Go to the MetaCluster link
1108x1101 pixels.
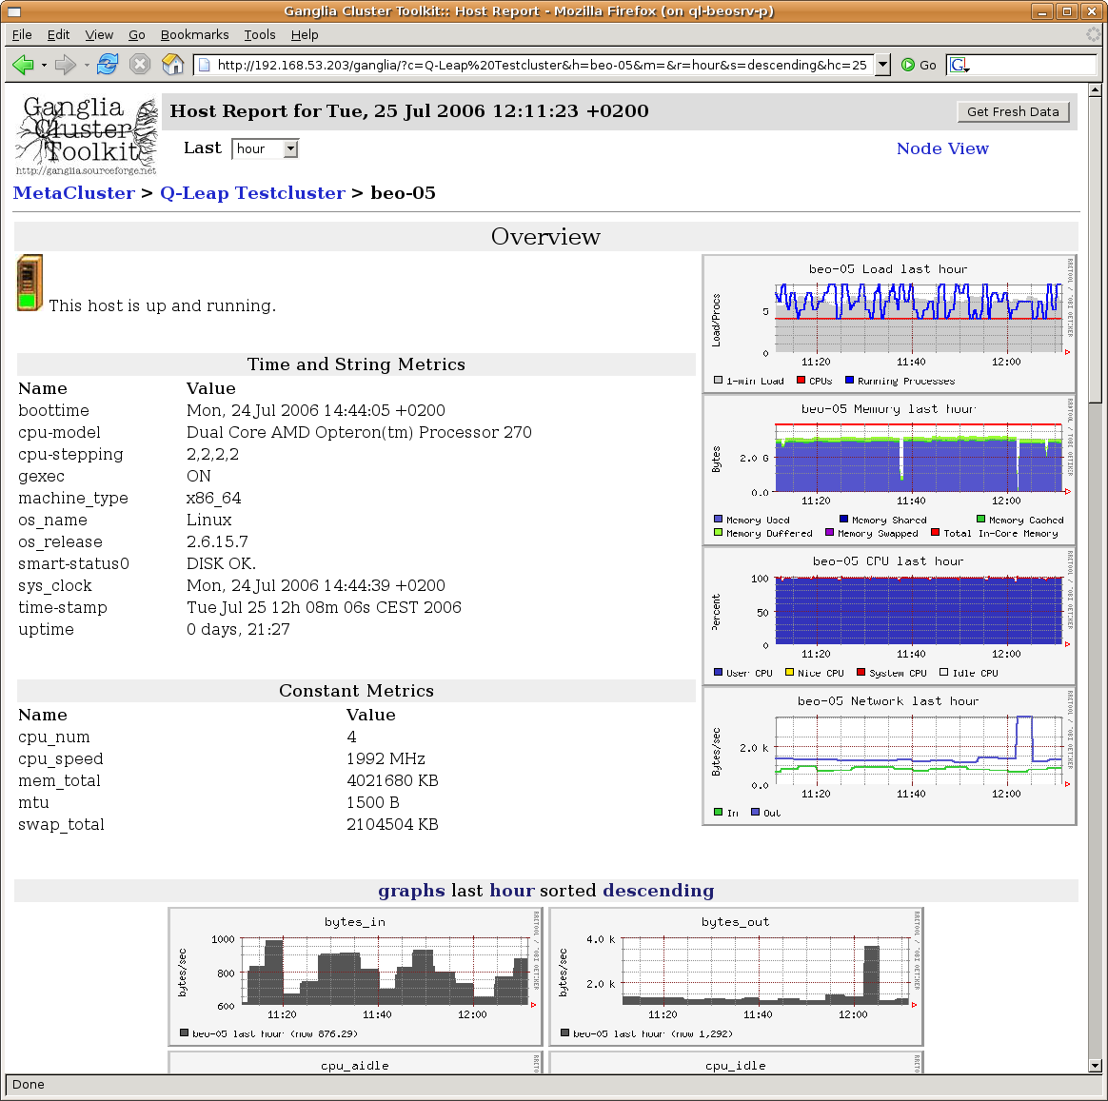click(74, 193)
